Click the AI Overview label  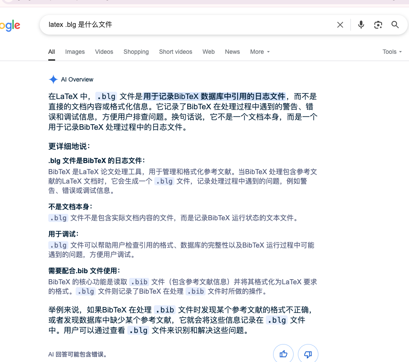(77, 79)
